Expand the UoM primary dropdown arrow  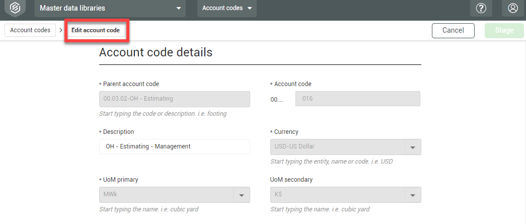point(242,195)
